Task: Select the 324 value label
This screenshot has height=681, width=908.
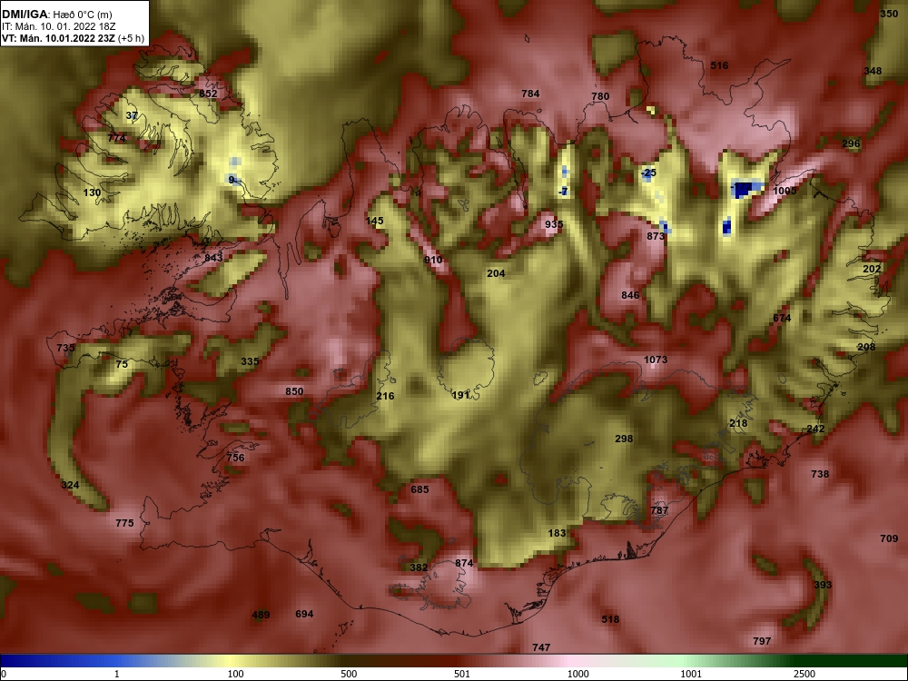Action: point(70,485)
